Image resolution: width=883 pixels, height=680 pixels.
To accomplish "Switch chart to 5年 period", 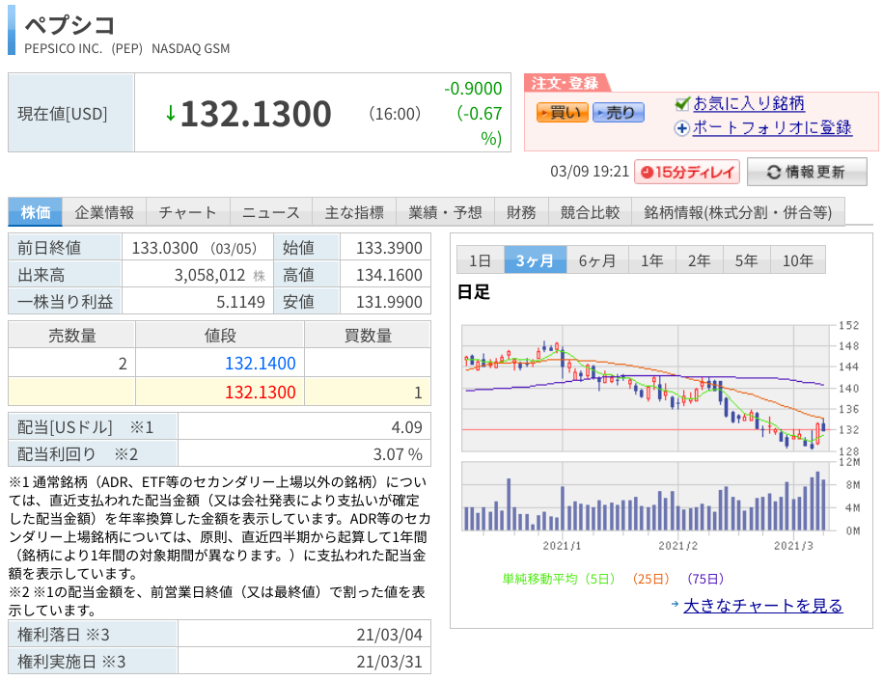I will click(x=746, y=260).
